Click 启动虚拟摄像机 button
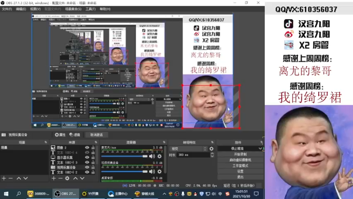353x199 pixels. point(240,160)
